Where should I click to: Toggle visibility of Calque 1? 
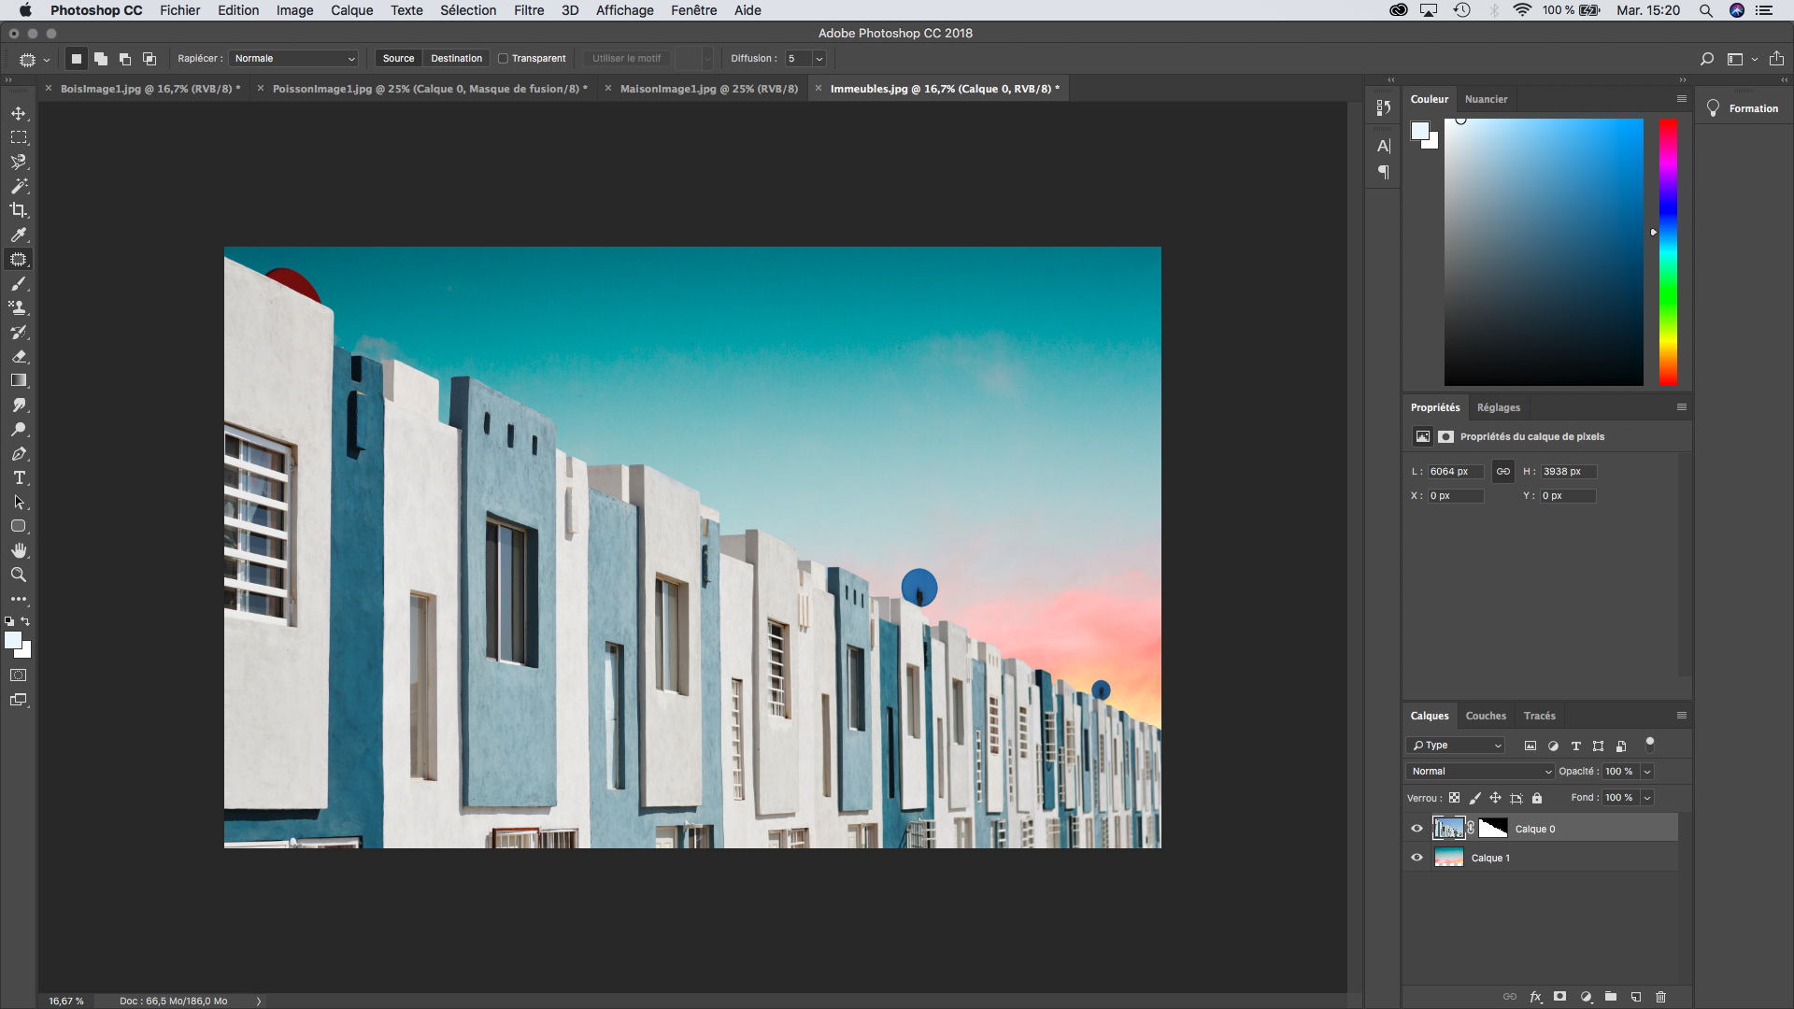1416,858
